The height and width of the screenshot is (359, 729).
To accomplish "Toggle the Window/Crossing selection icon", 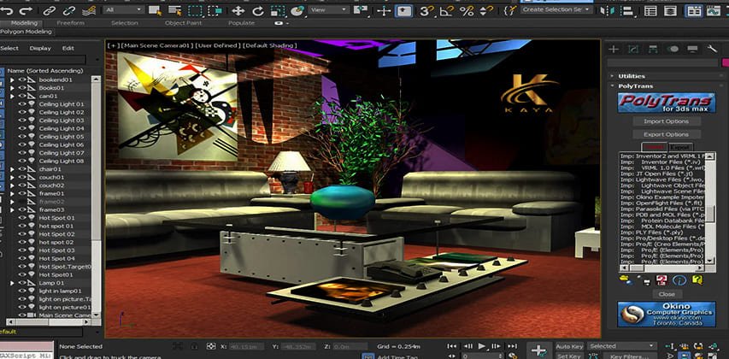I will [215, 10].
